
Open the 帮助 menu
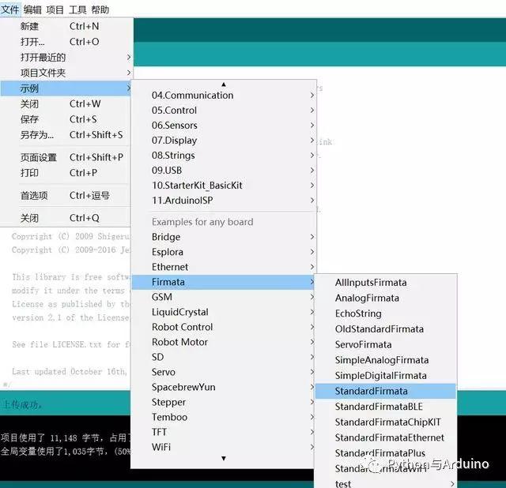coord(100,9)
